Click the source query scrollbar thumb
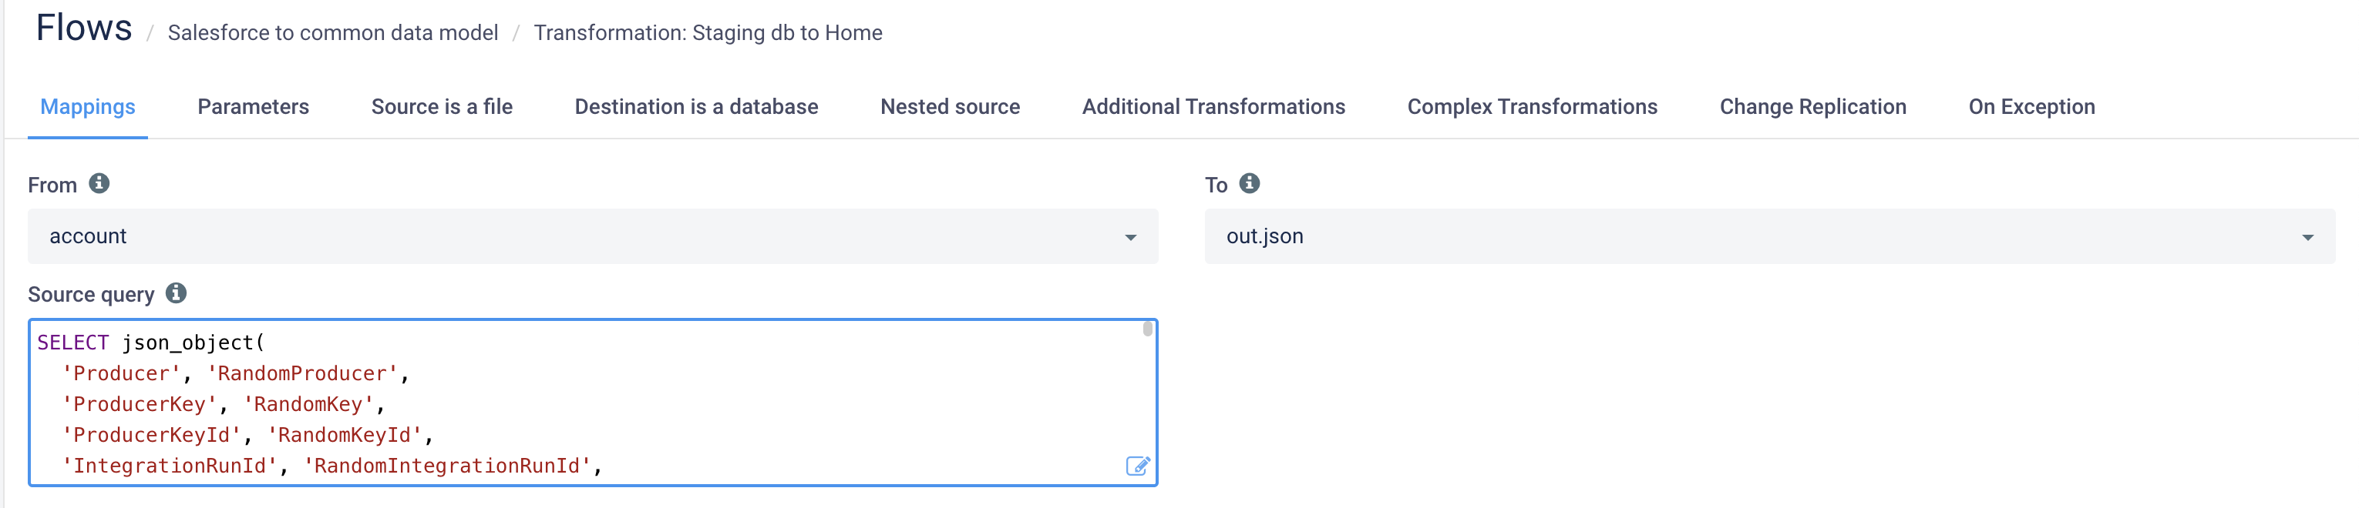Image resolution: width=2359 pixels, height=508 pixels. (1147, 329)
